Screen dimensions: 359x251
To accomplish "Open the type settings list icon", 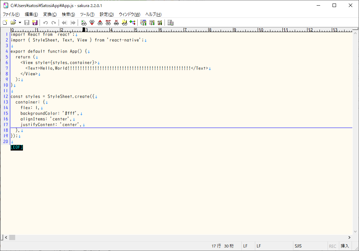I will 143,23.
